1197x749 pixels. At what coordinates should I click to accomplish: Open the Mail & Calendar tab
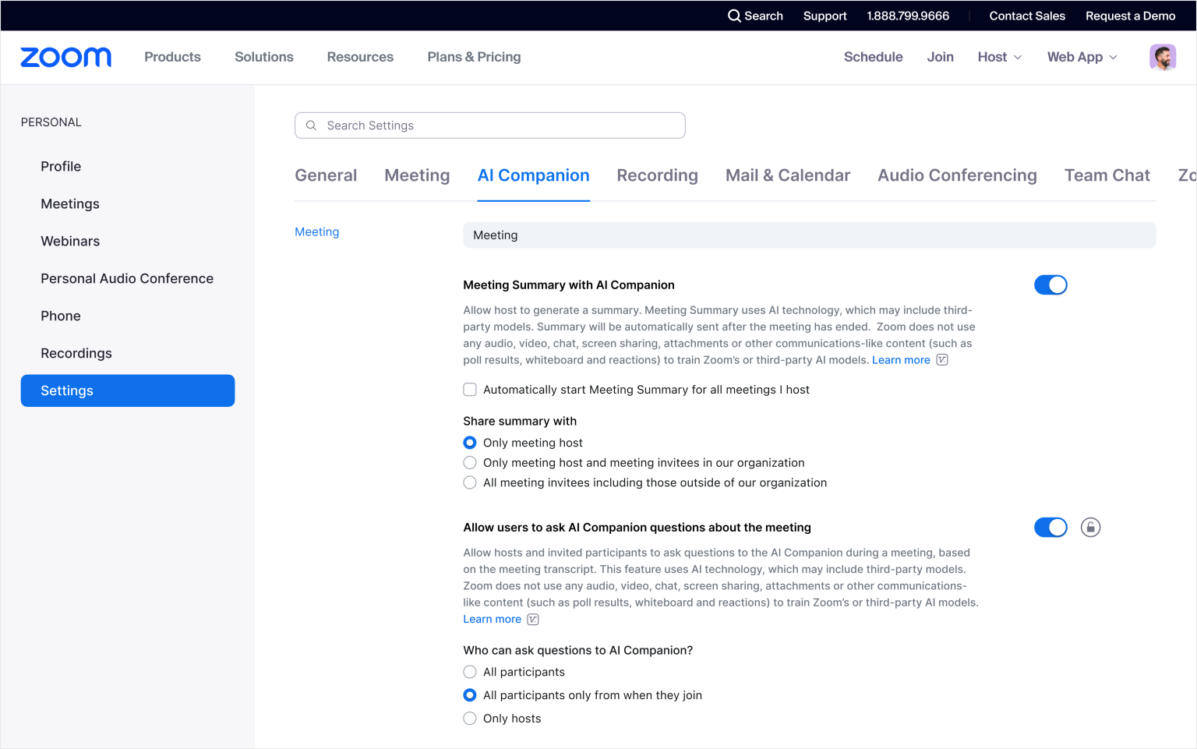pyautogui.click(x=787, y=175)
